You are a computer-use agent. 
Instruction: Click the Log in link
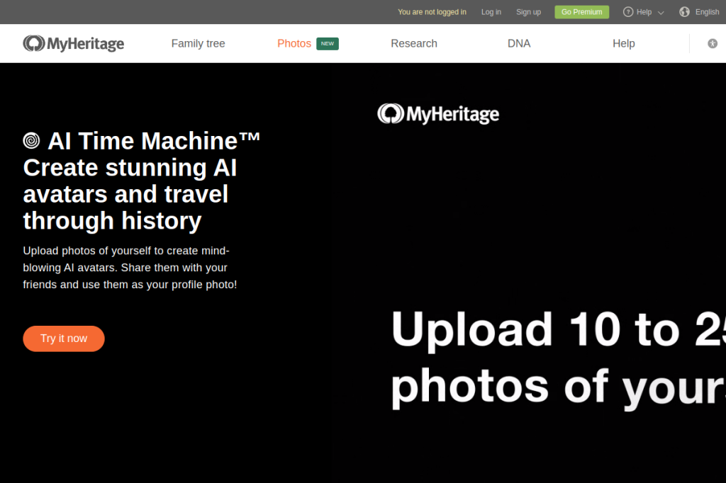point(491,12)
